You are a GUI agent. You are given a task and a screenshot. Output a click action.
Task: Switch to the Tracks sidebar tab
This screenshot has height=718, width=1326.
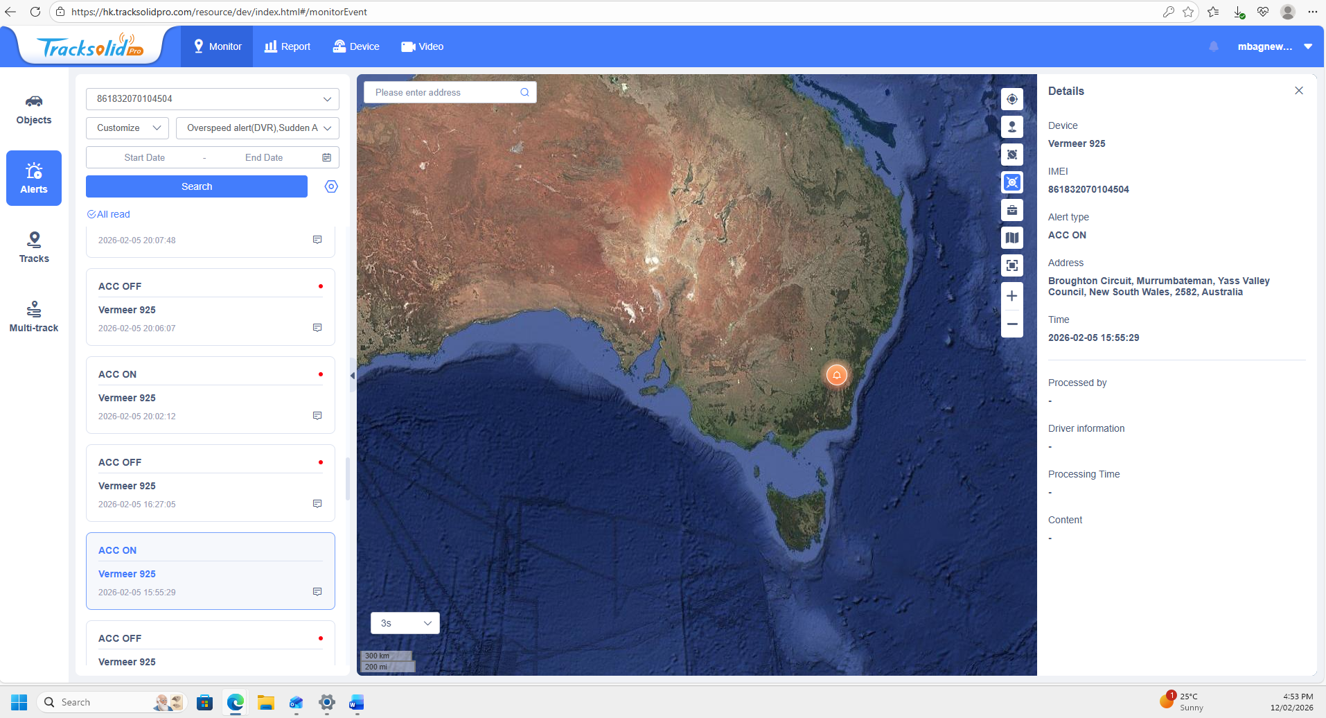tap(34, 247)
